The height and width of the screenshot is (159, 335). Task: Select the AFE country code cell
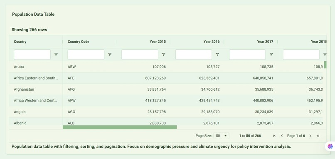click(x=90, y=78)
